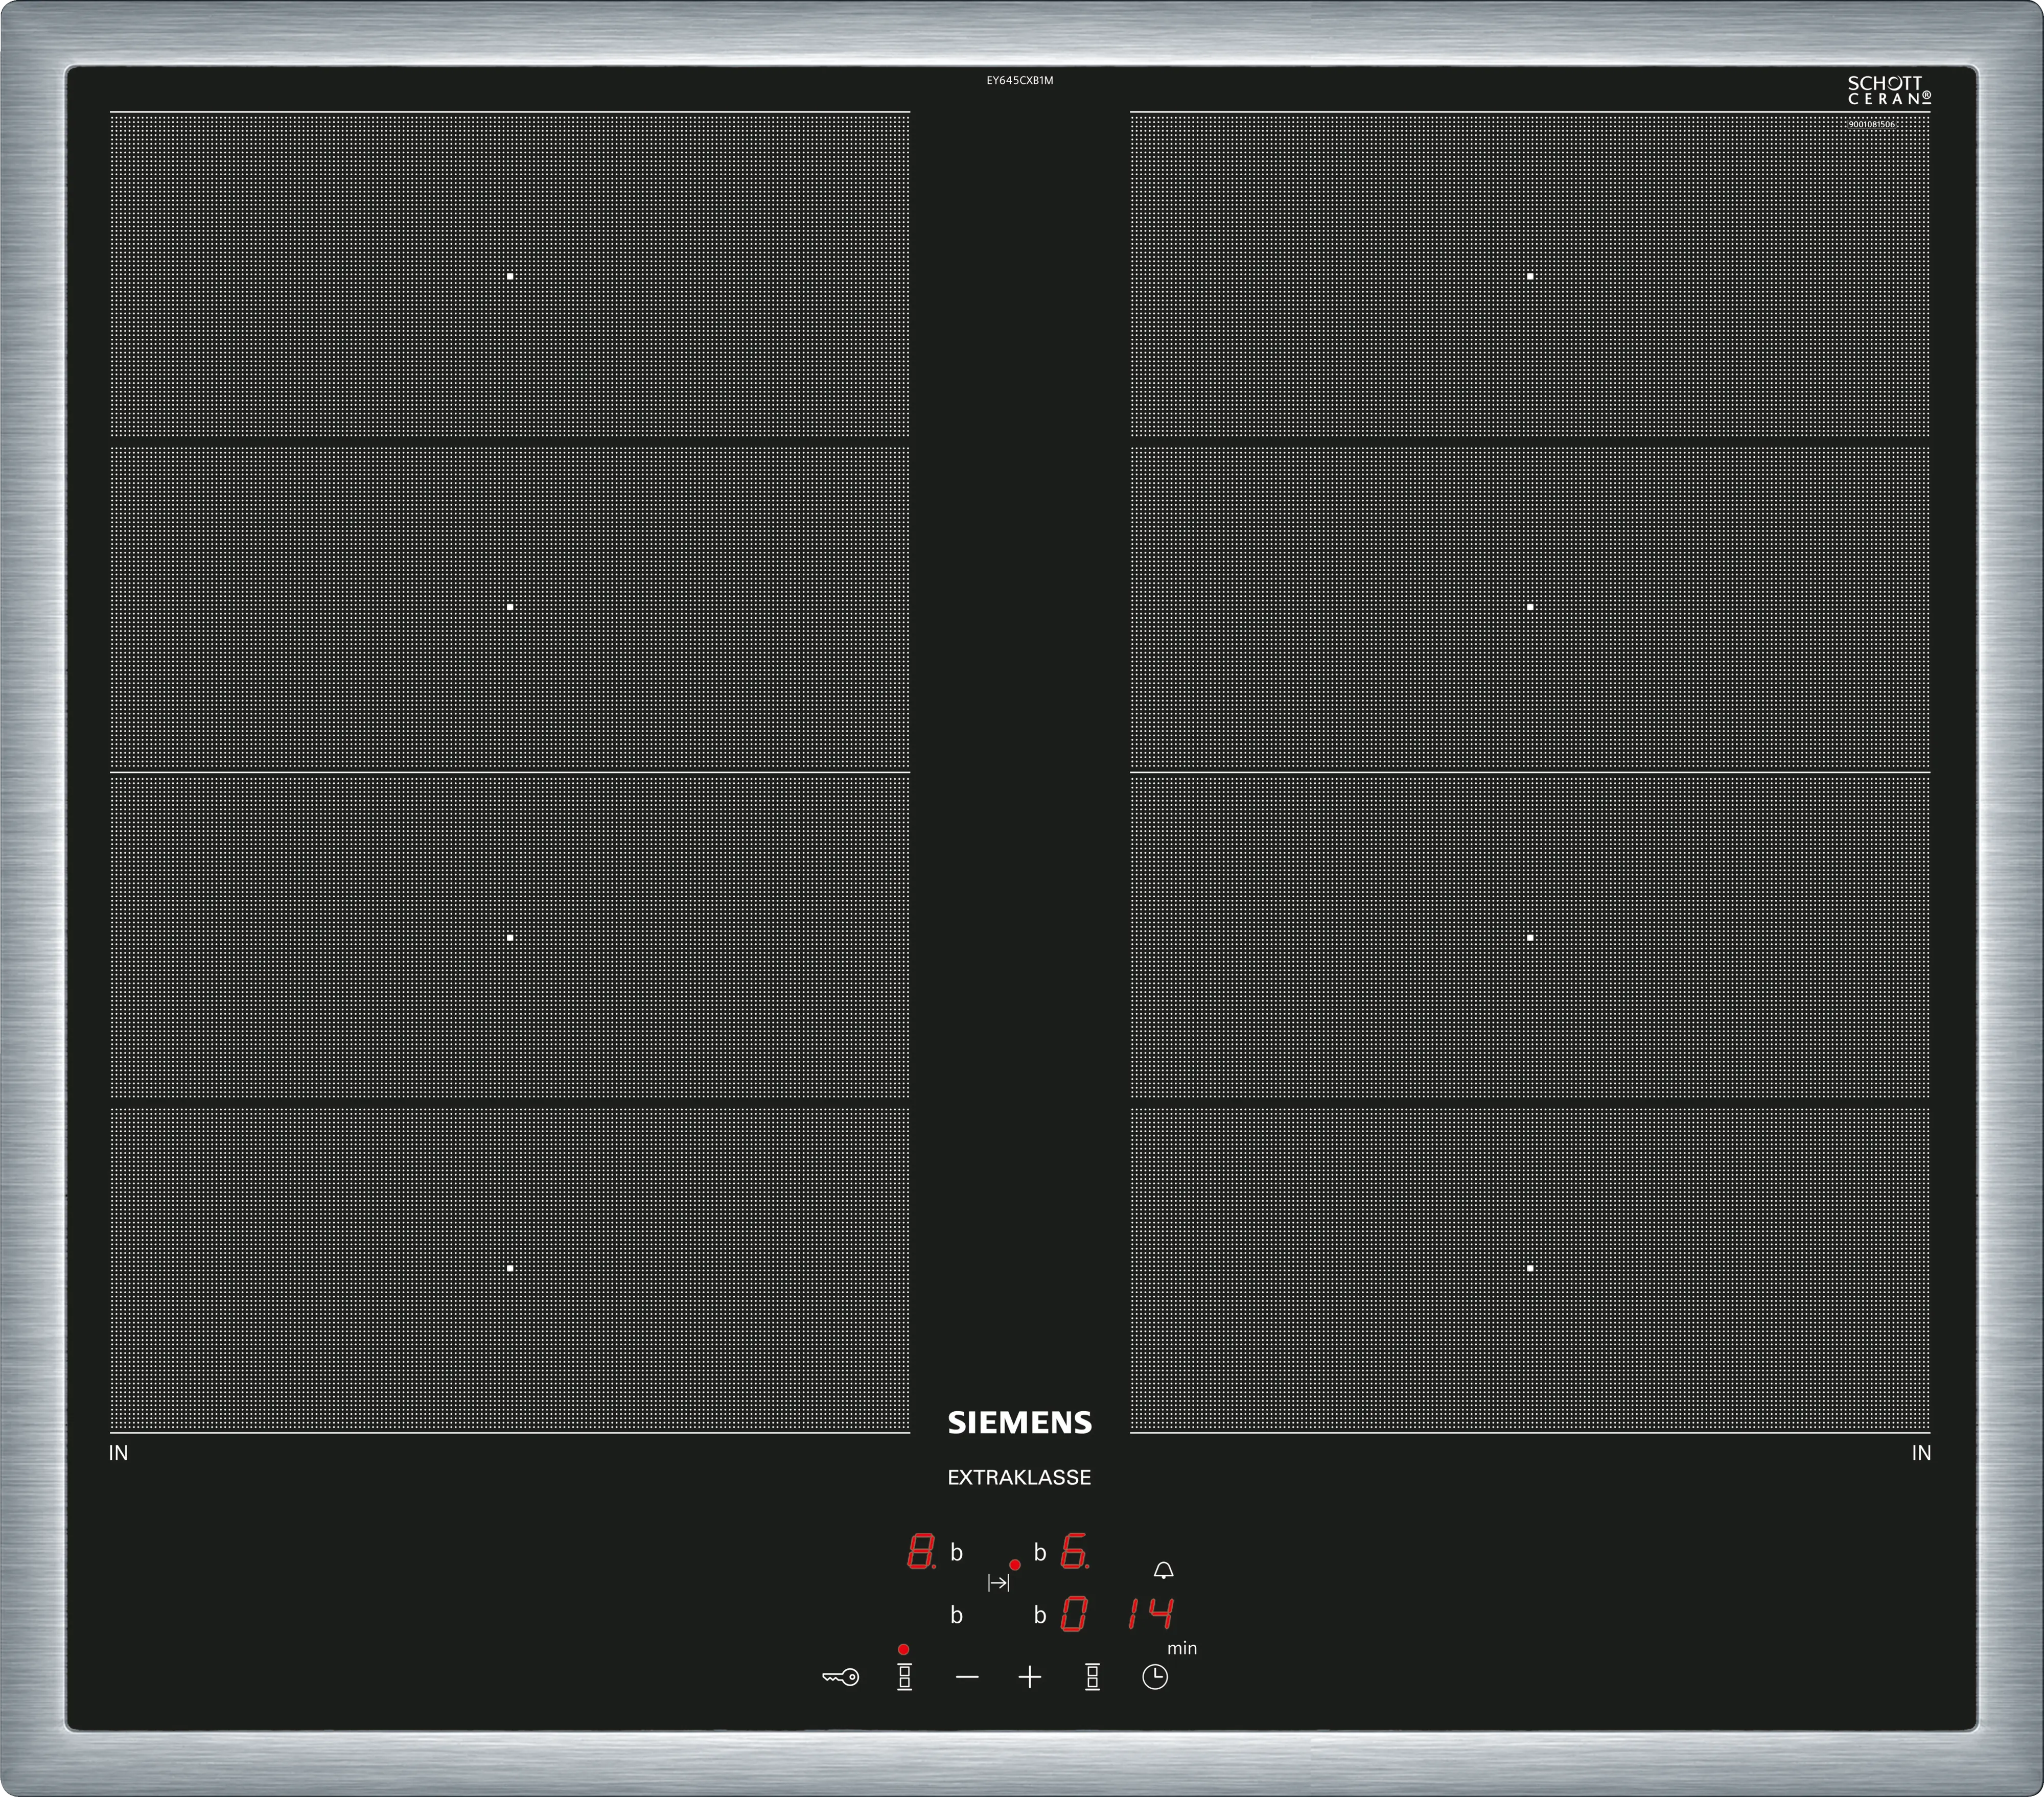Touch the top-left cooking zone center marker
Image resolution: width=2044 pixels, height=1797 pixels.
(x=510, y=276)
